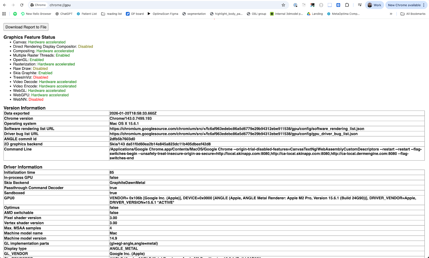Click the chrome://gpu address bar
This screenshot has height=258, width=429.
click(x=161, y=5)
